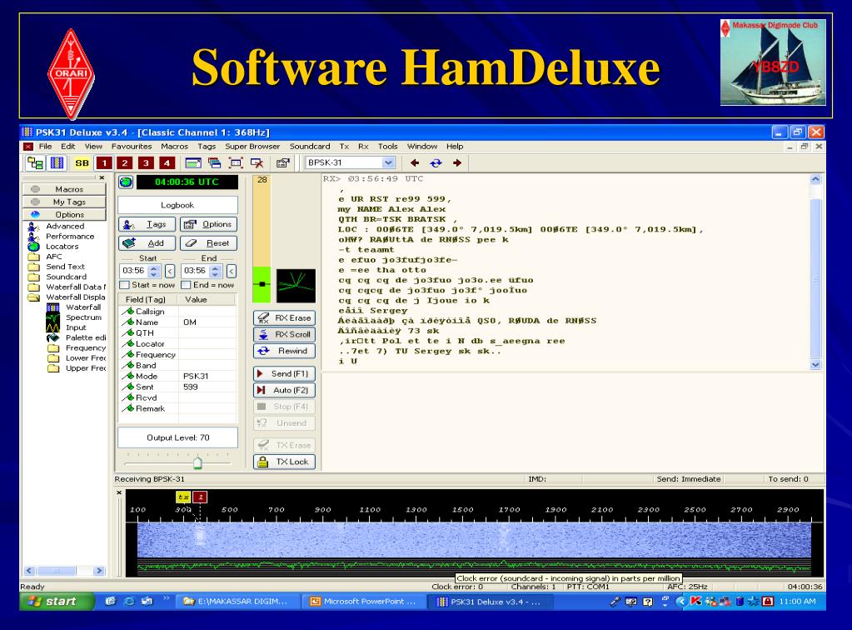
Task: Toggle the SB superbrowser toolbar button
Action: click(x=82, y=162)
